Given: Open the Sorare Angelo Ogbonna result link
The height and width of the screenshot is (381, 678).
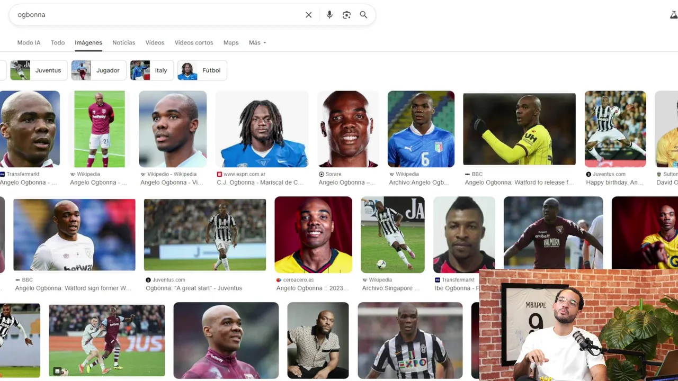Looking at the screenshot, I should (346, 183).
